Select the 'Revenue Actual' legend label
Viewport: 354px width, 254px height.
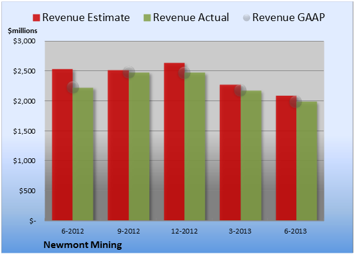(x=191, y=17)
